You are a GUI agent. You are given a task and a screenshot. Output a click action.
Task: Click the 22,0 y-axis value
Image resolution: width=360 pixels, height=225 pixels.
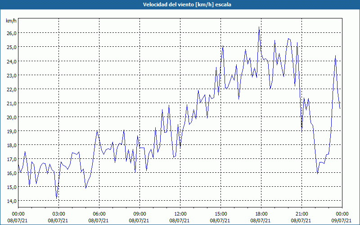[x=11, y=89]
